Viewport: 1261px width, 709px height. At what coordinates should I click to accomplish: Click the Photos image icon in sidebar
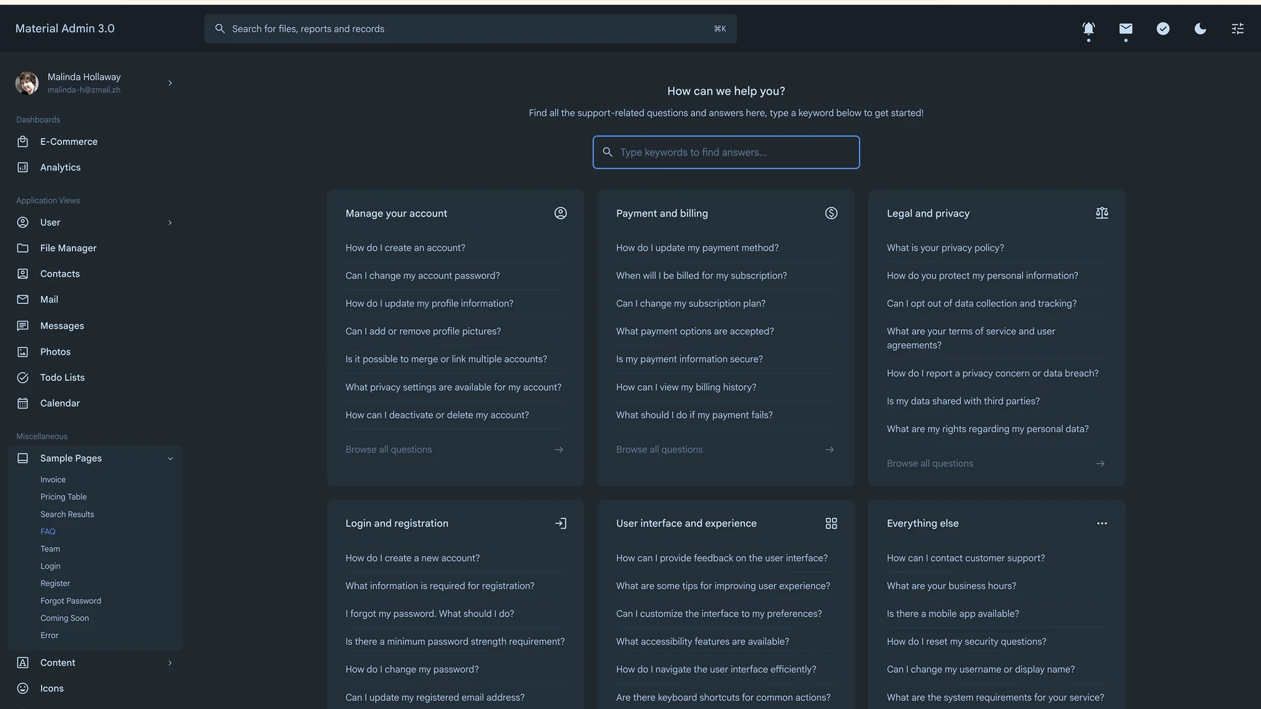click(22, 352)
